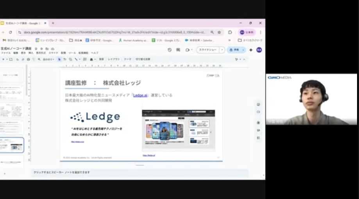Open the shape insert tool
This screenshot has height=199, width=359.
click(x=71, y=59)
